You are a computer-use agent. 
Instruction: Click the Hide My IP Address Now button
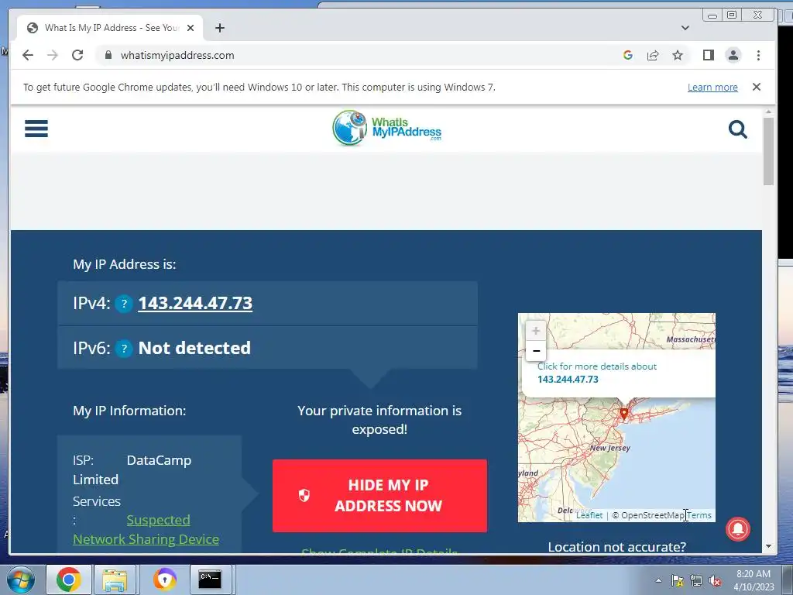[379, 495]
